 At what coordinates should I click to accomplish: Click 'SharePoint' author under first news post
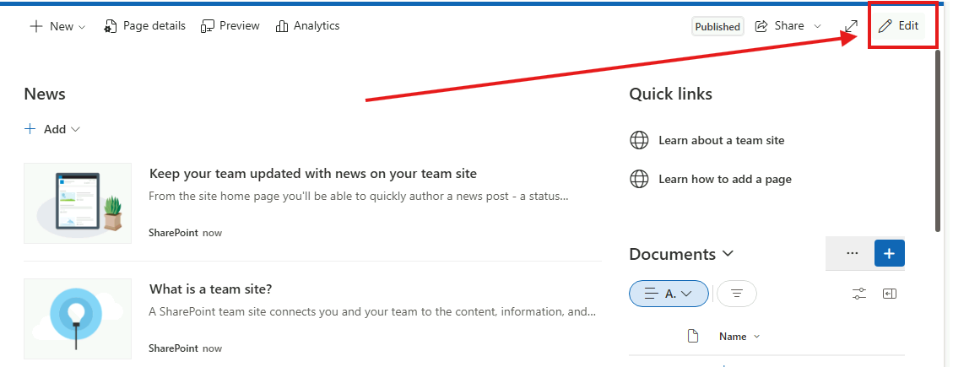click(x=173, y=233)
